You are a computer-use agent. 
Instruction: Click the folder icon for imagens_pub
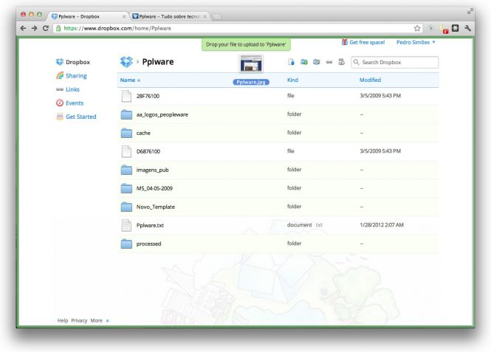point(126,170)
